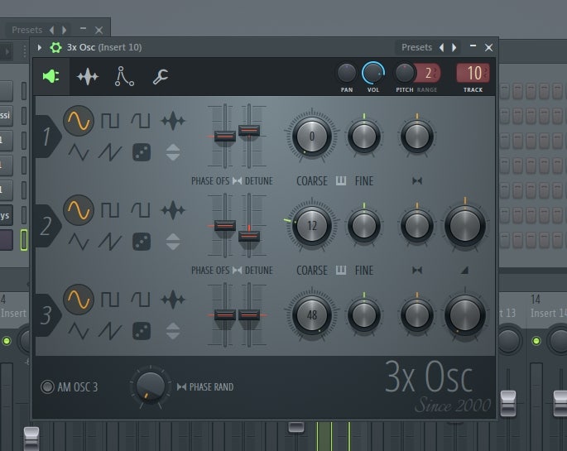Open the wrench settings tab
This screenshot has height=451, width=567.
161,76
